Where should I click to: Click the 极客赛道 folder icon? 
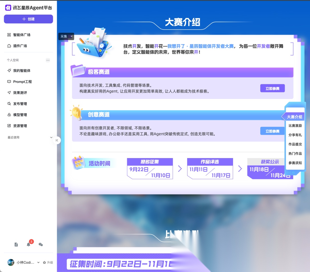pos(78,70)
